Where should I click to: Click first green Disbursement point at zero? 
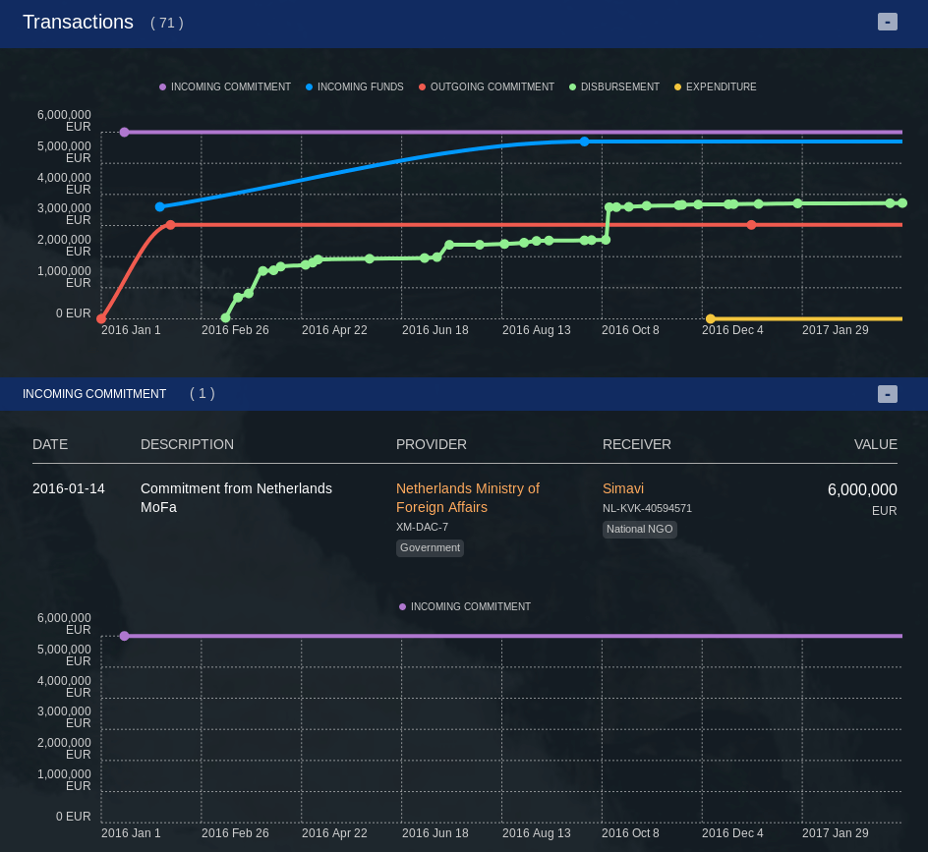(x=226, y=317)
